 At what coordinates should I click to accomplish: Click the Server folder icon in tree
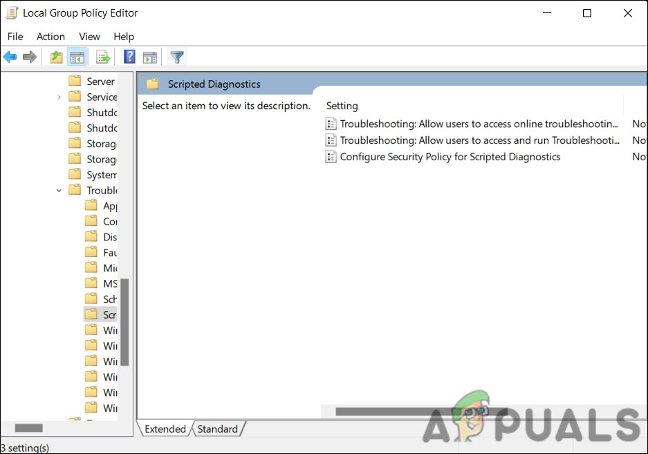[75, 81]
